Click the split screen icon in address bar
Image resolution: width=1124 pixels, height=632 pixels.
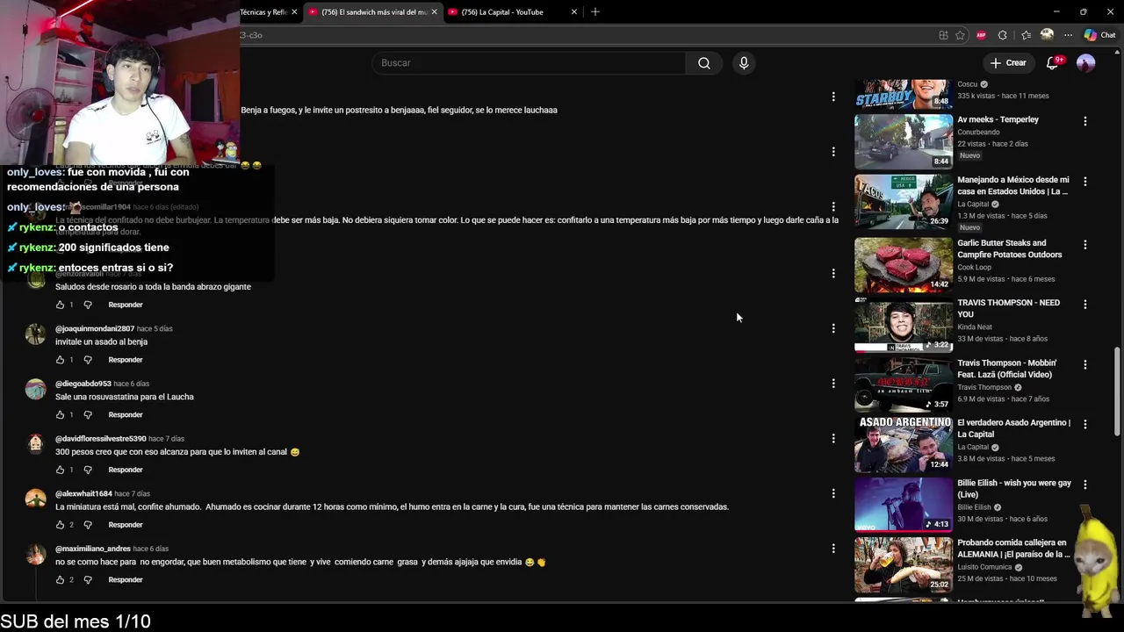click(x=943, y=35)
